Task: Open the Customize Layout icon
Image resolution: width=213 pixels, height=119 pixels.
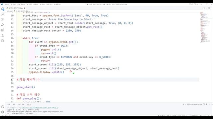Action: [x=197, y=4]
